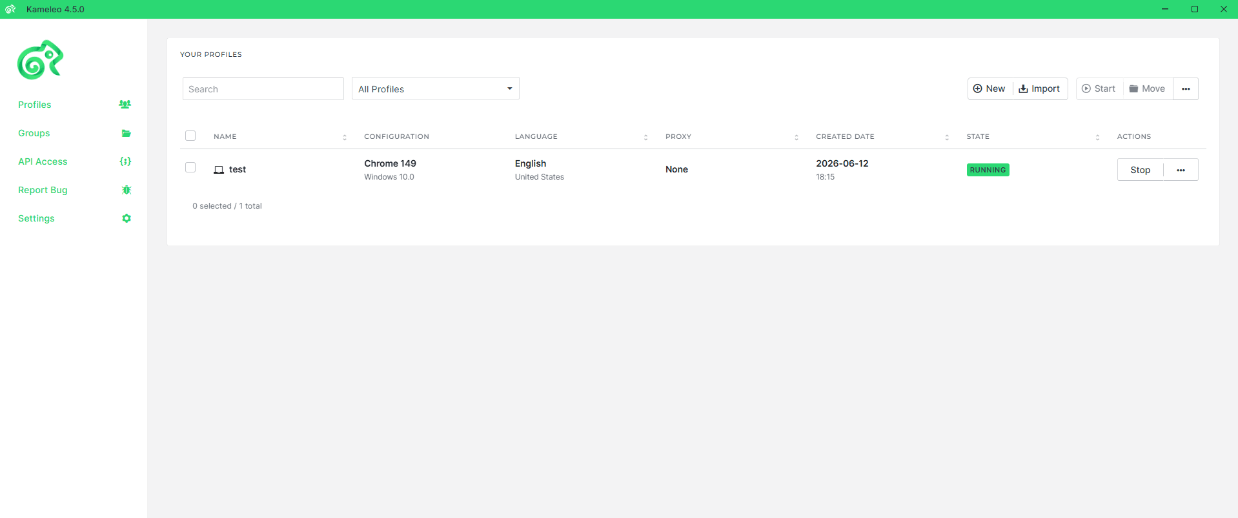Click the RUNNING state badge
The image size is (1238, 518).
988,170
